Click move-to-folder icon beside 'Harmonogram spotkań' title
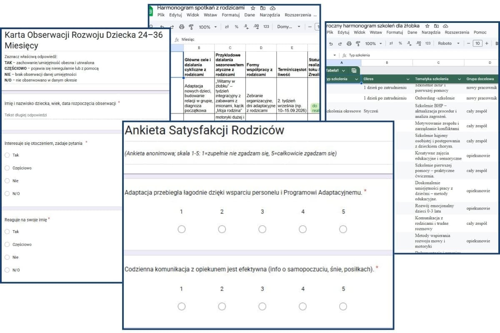500x333 pixels. 263,8
